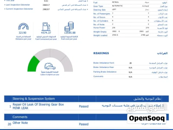This screenshot has height=130, width=173.
Task: Click the distance value 32190
Action: click(x=22, y=33)
